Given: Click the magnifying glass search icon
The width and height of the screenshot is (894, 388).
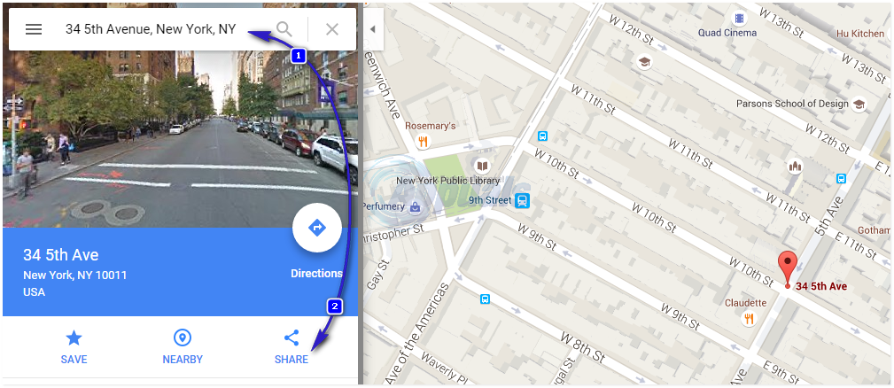Looking at the screenshot, I should (x=284, y=29).
